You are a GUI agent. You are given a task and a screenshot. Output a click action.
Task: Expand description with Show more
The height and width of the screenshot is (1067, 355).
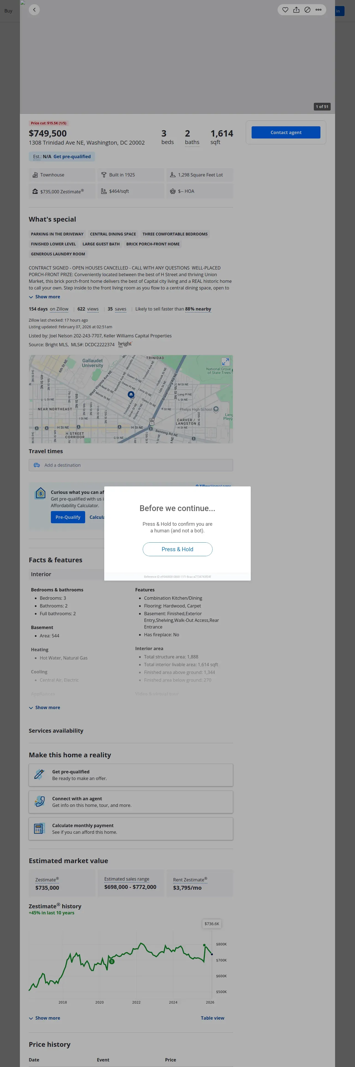point(44,297)
